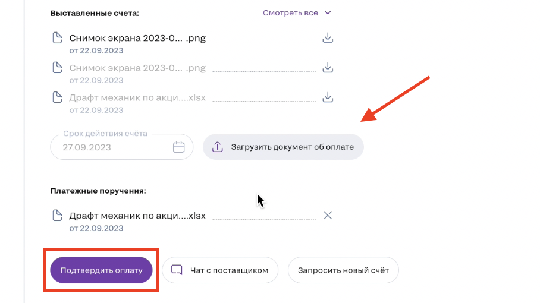
Task: Click the upload arrow icon for payment document
Action: tap(217, 147)
